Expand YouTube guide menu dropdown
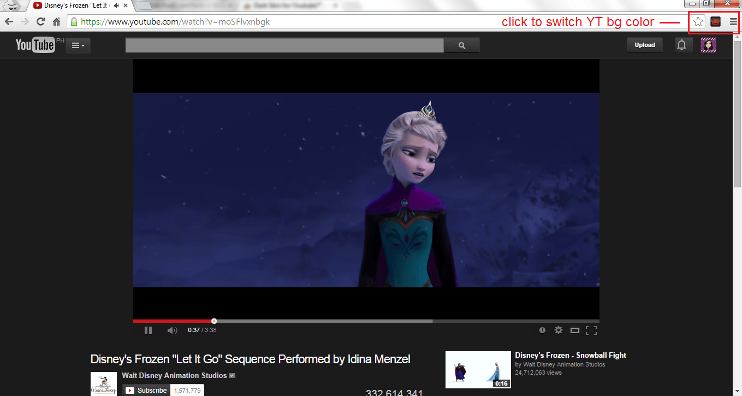Viewport: 742px width, 396px height. click(x=78, y=45)
